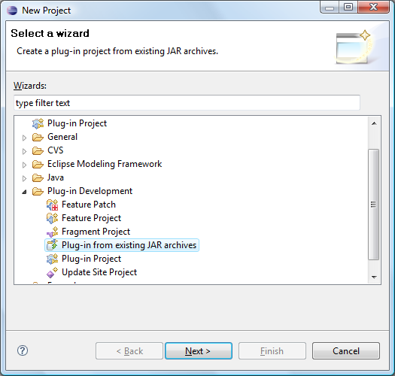Click the Plug-in Development folder icon

point(38,192)
